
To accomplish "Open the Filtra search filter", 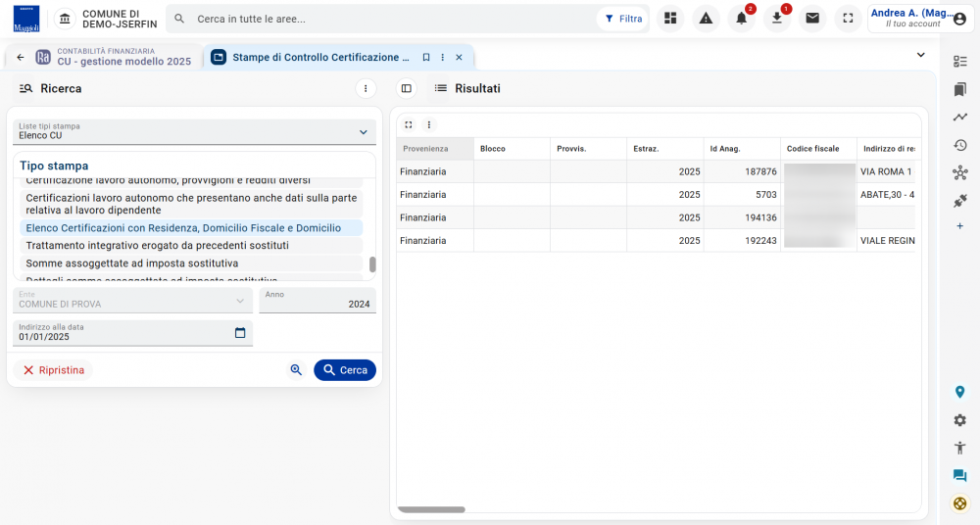I will pos(623,19).
